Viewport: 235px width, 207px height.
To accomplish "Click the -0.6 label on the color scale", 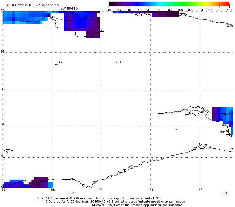I will (179, 10).
